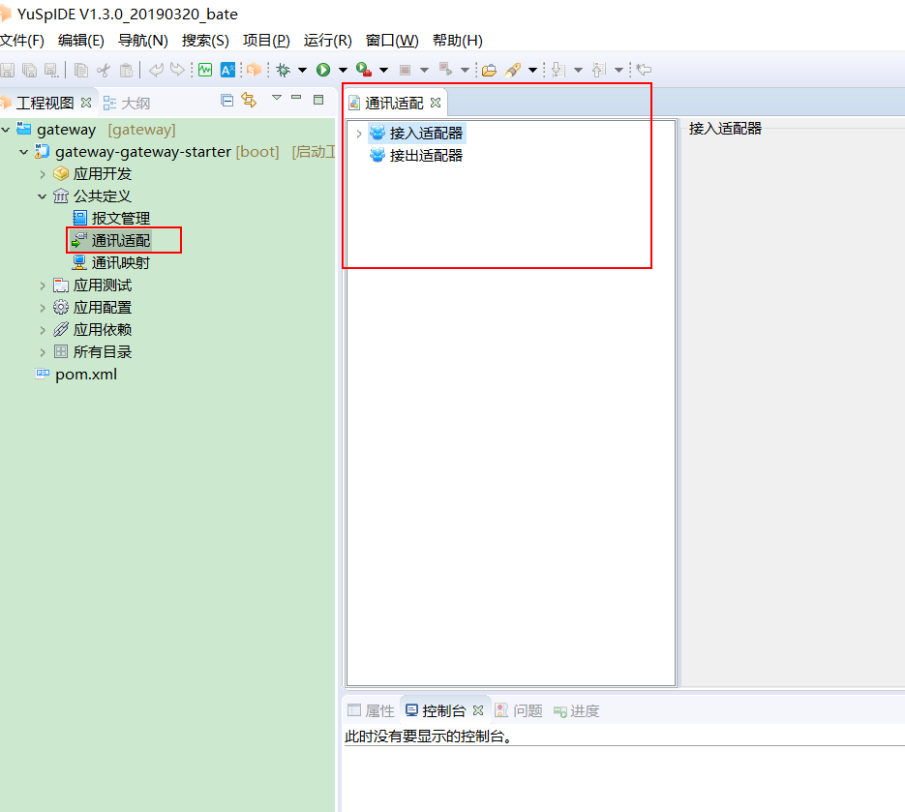
Task: Open the 运行(R) menu
Action: [x=327, y=40]
